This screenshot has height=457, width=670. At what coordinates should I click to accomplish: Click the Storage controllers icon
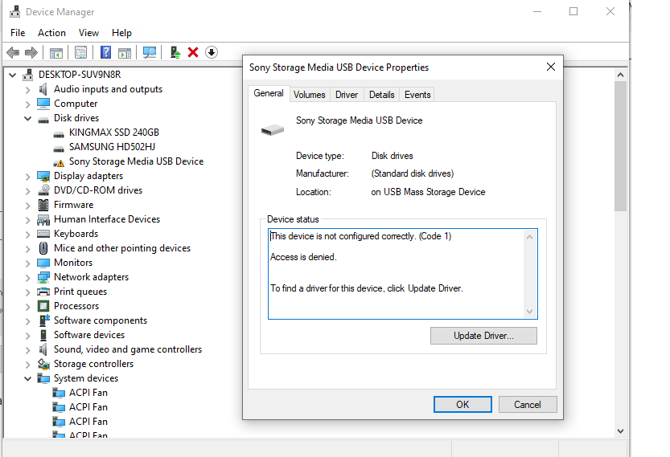tap(43, 364)
